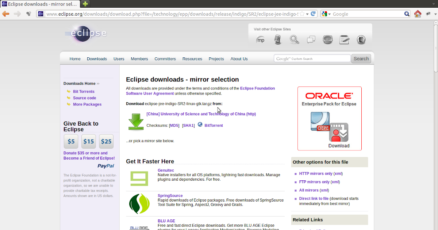Go back with the browser back arrow
438x230 pixels.
pyautogui.click(x=5, y=14)
